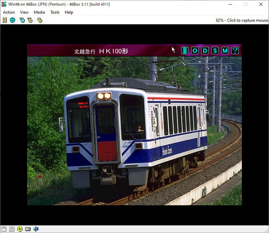
Task: Click the cyan hard reset icon
Action: point(12,20)
